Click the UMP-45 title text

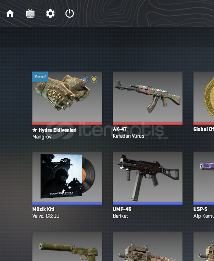pyautogui.click(x=122, y=209)
